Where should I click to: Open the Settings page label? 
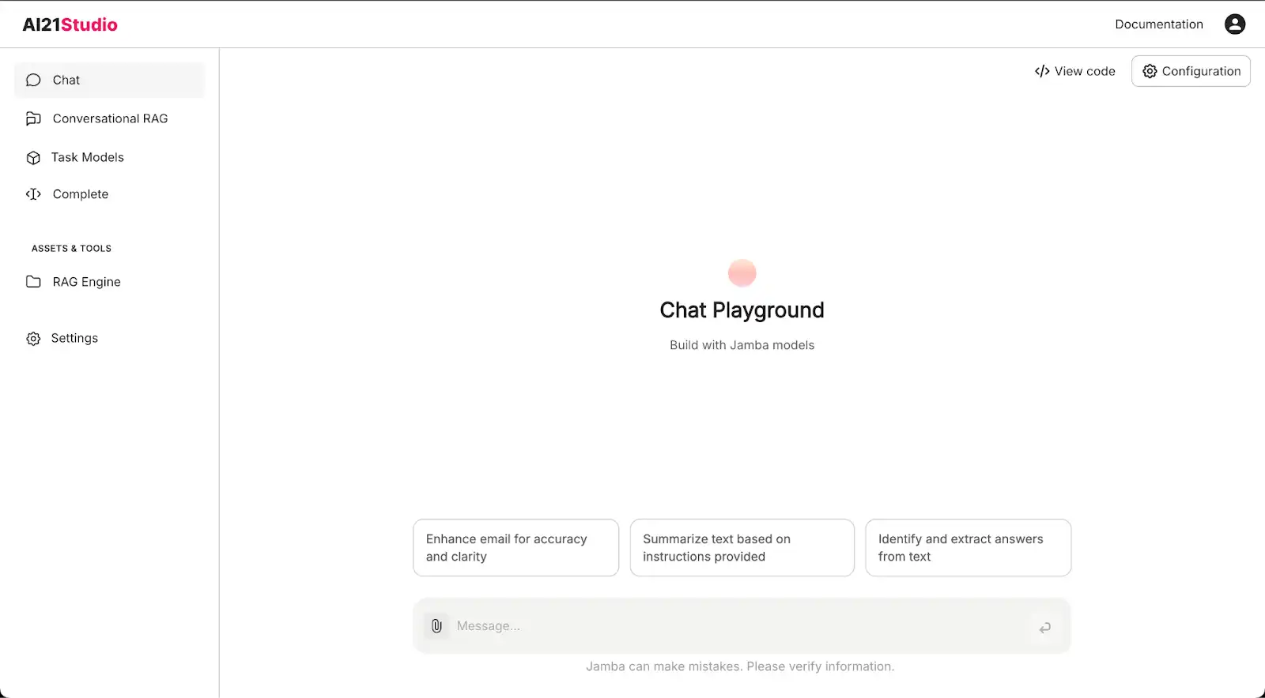[x=74, y=338]
